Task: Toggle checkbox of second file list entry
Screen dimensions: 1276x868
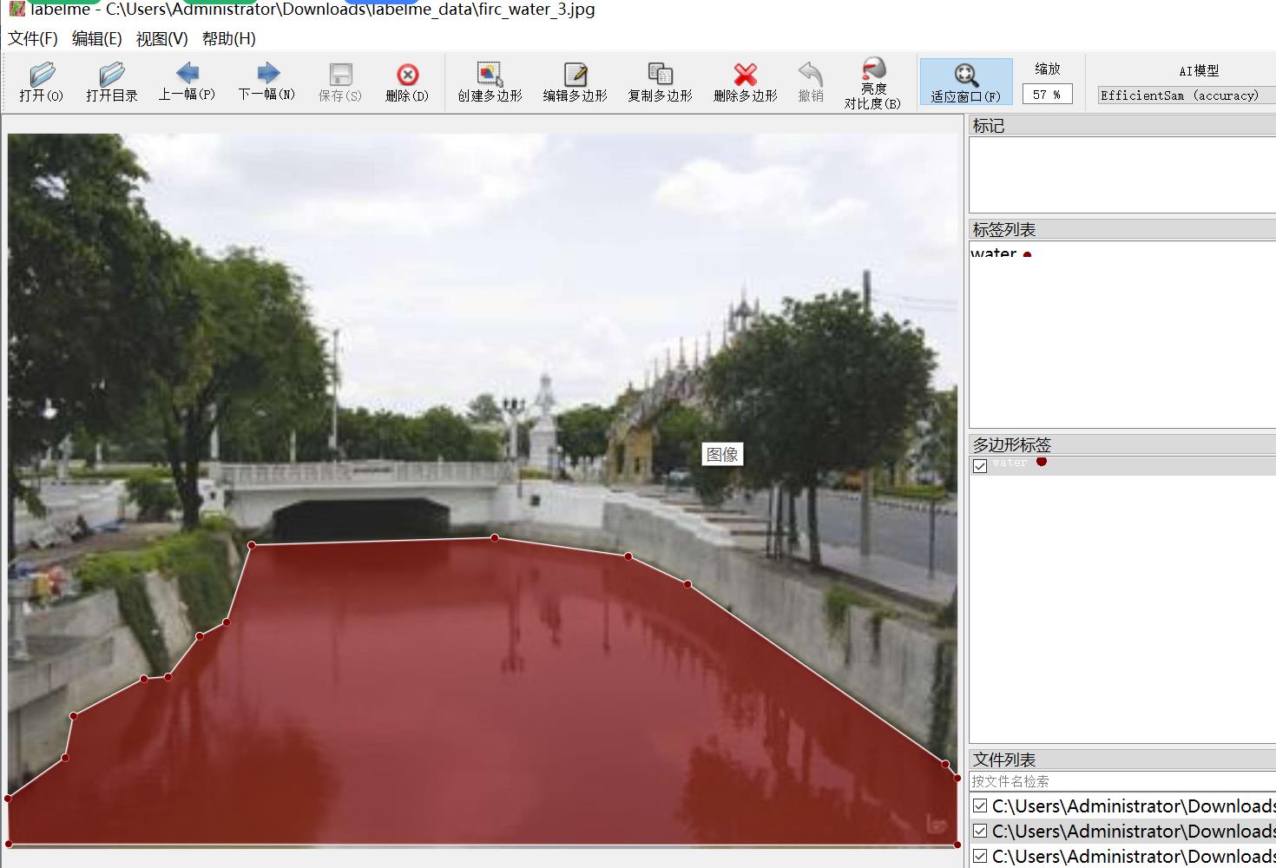Action: click(980, 831)
